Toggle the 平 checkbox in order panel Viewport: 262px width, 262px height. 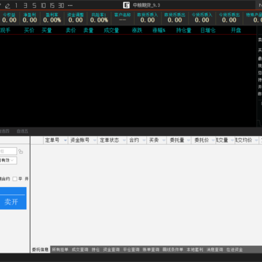point(15,179)
